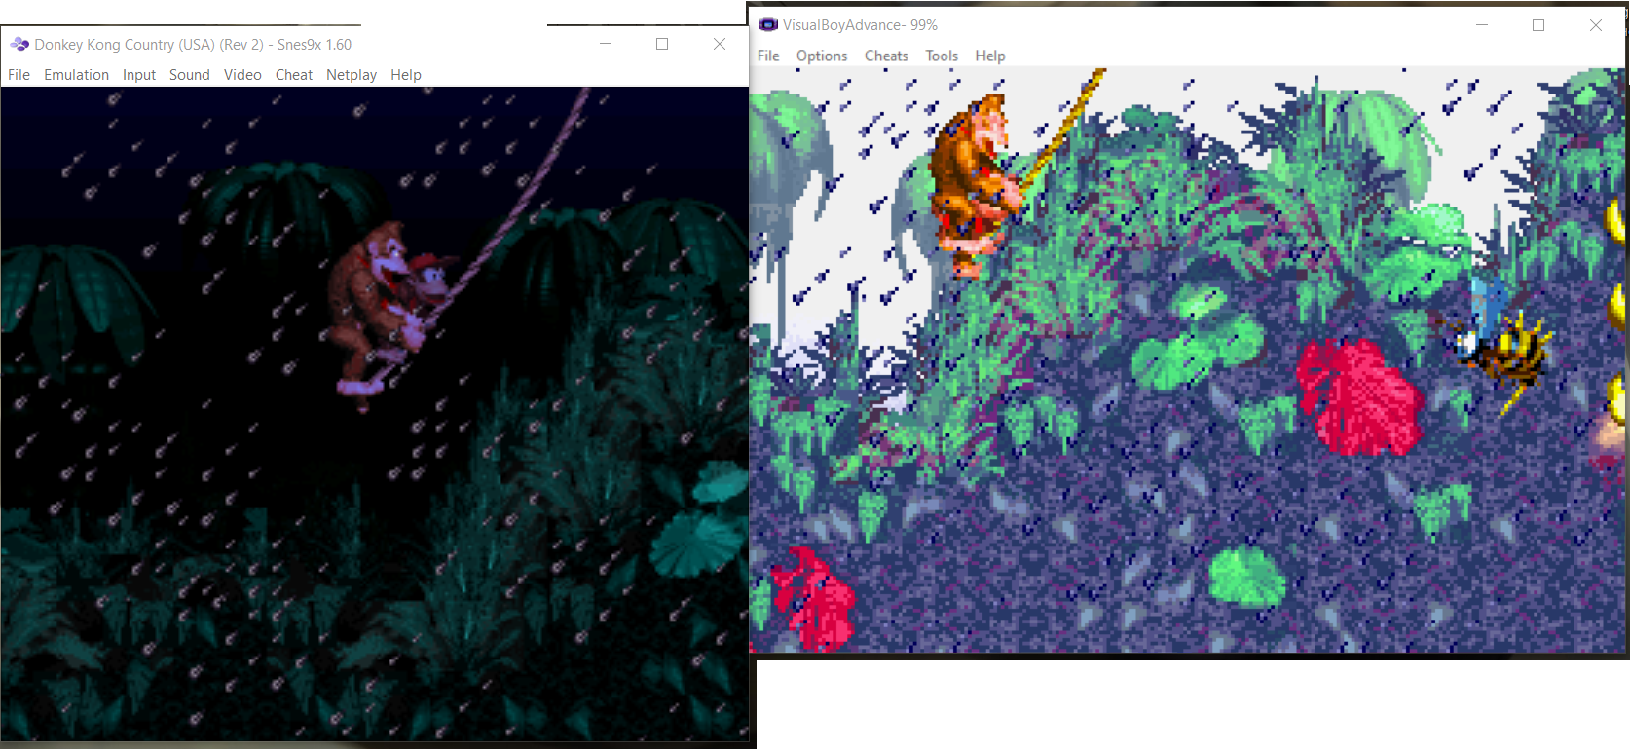Open the Emulation menu in Snes9x
1630x753 pixels.
(76, 75)
